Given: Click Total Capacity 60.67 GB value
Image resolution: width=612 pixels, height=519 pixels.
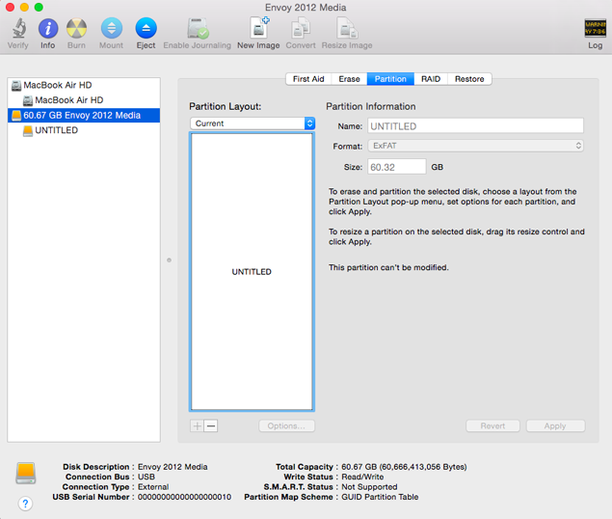Looking at the screenshot, I should click(404, 467).
